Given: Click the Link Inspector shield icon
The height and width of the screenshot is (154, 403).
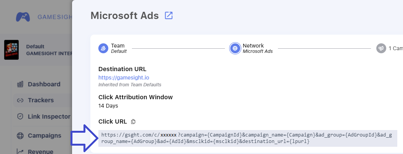Looking at the screenshot, I should [20, 117].
